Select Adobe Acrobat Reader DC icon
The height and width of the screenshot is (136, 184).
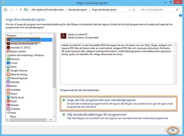(x=8, y=44)
